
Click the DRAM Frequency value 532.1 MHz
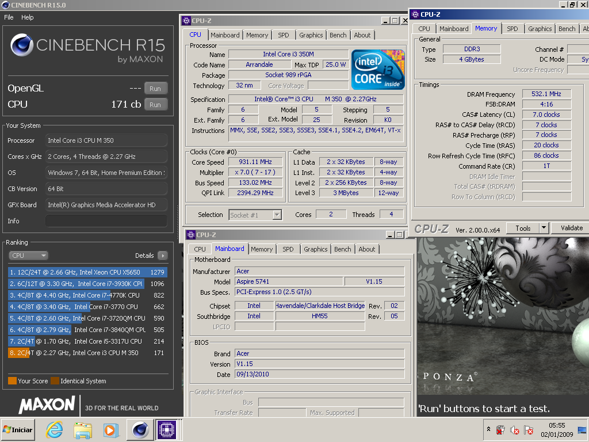point(546,94)
